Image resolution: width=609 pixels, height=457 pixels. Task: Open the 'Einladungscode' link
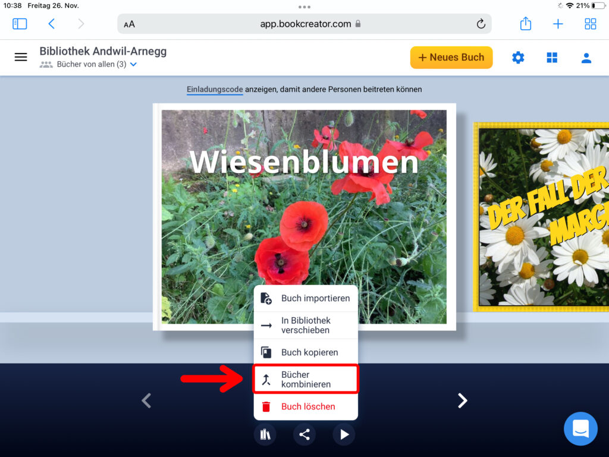tap(215, 89)
